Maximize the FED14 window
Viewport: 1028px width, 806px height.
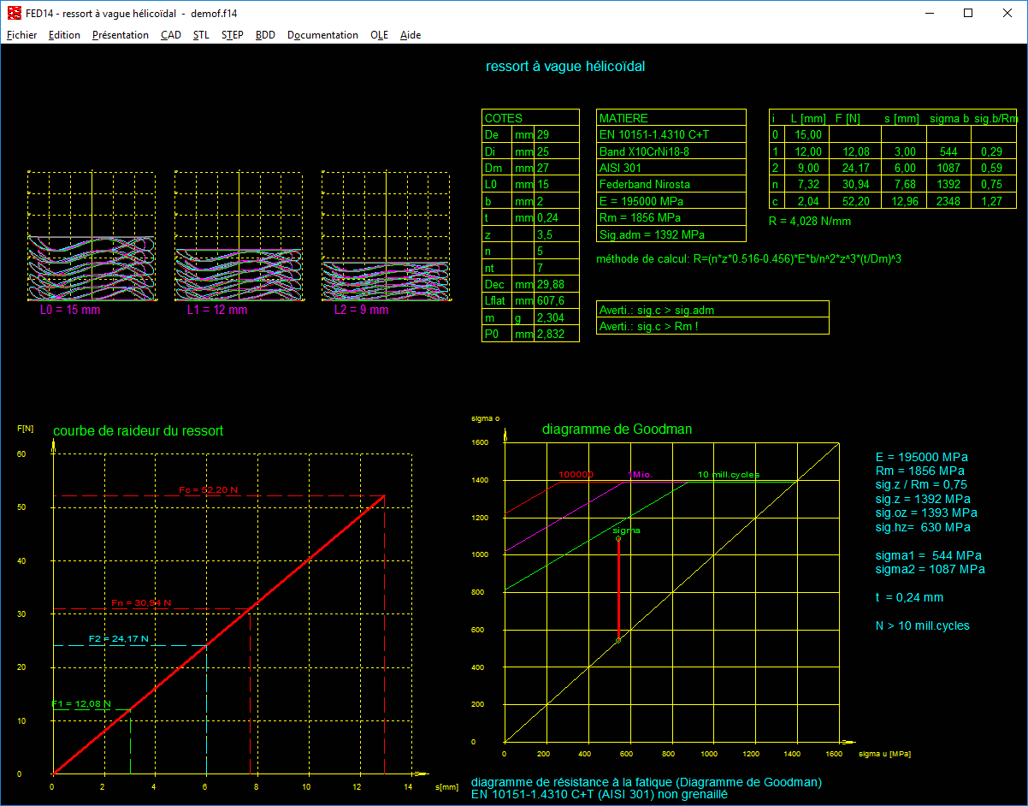(968, 13)
